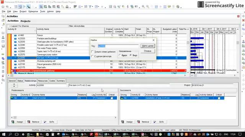Click the Print Preview toolbar icon
Viewport: 245px width, 137px height.
coord(7,7)
